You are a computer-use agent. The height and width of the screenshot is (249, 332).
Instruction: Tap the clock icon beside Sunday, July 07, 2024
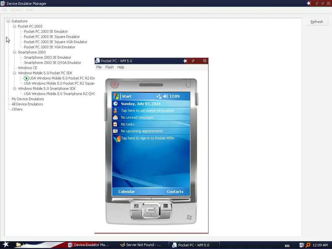pyautogui.click(x=115, y=103)
